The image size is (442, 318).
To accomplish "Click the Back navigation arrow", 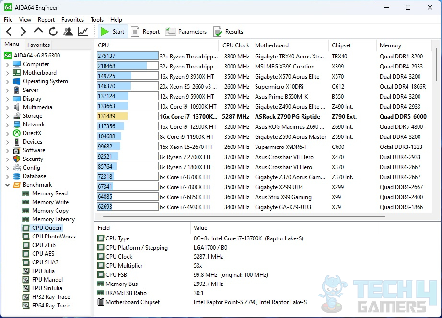I will point(9,32).
